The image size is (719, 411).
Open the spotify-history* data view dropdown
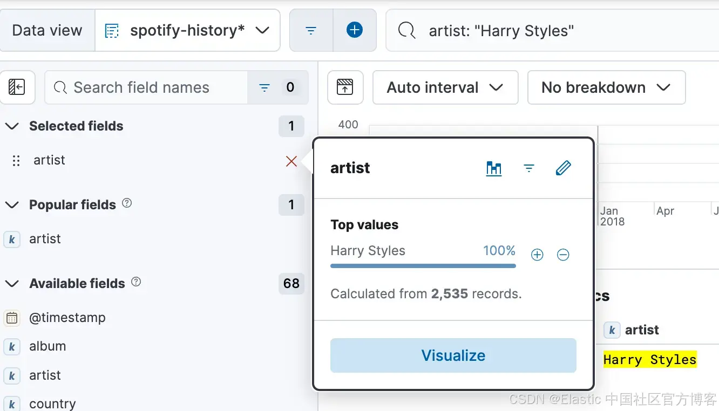coord(187,31)
